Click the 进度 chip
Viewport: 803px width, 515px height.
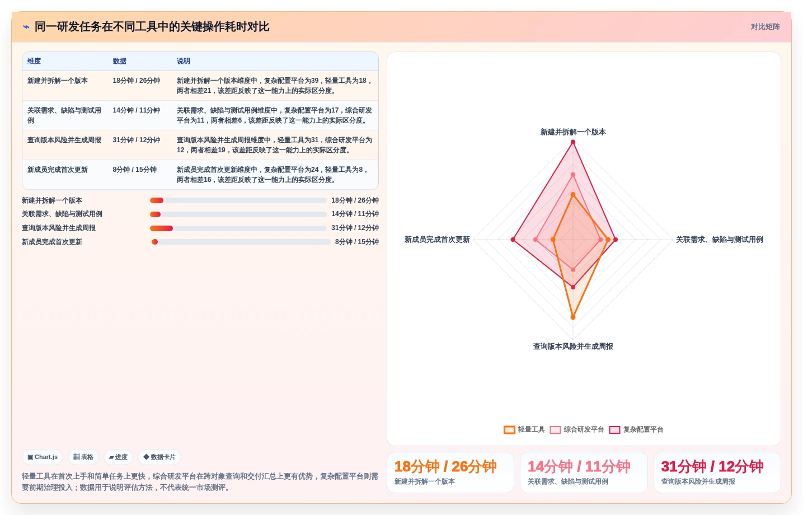coord(118,457)
